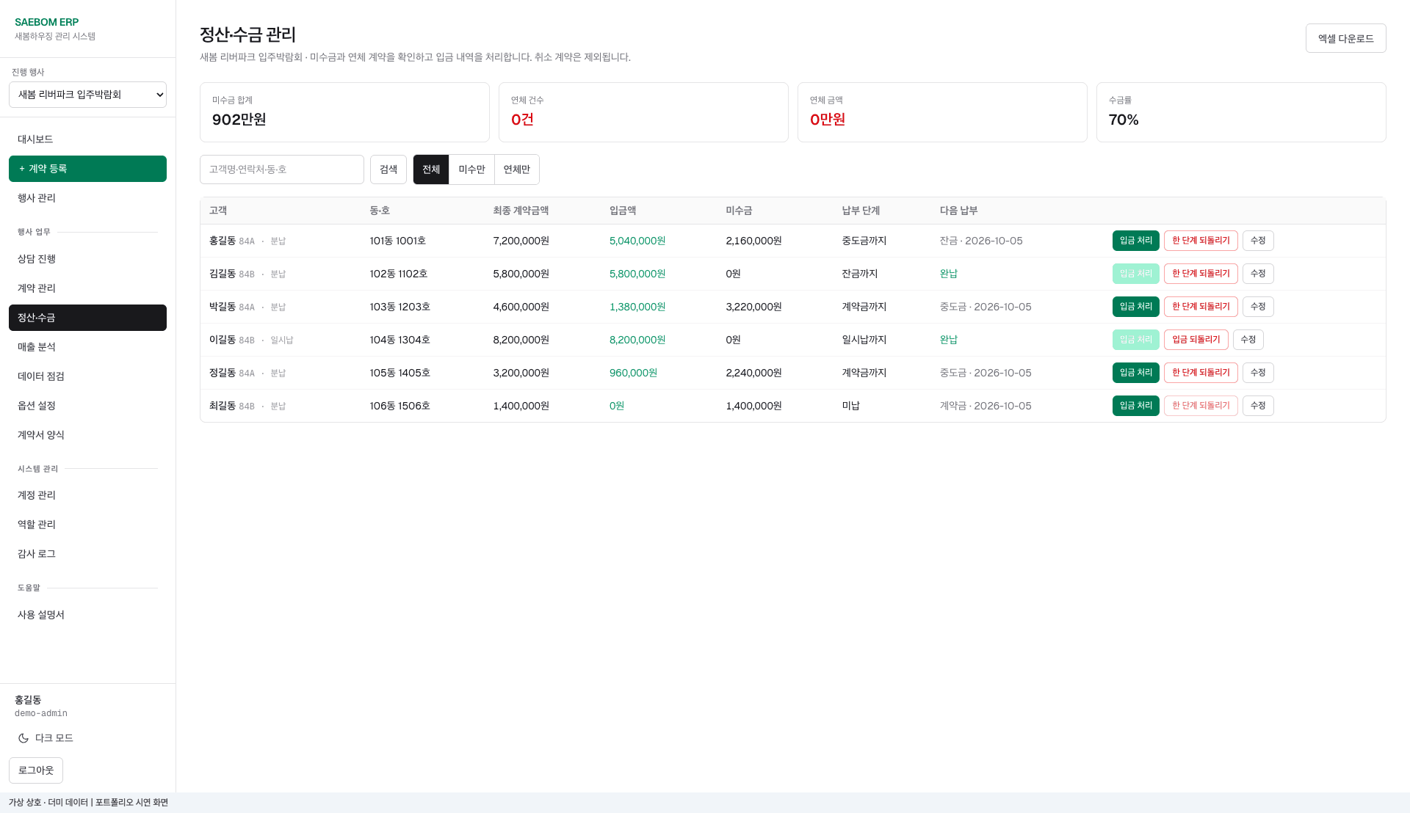This screenshot has width=1410, height=813.
Task: Open 행사 관리 in the sidebar
Action: click(x=87, y=198)
